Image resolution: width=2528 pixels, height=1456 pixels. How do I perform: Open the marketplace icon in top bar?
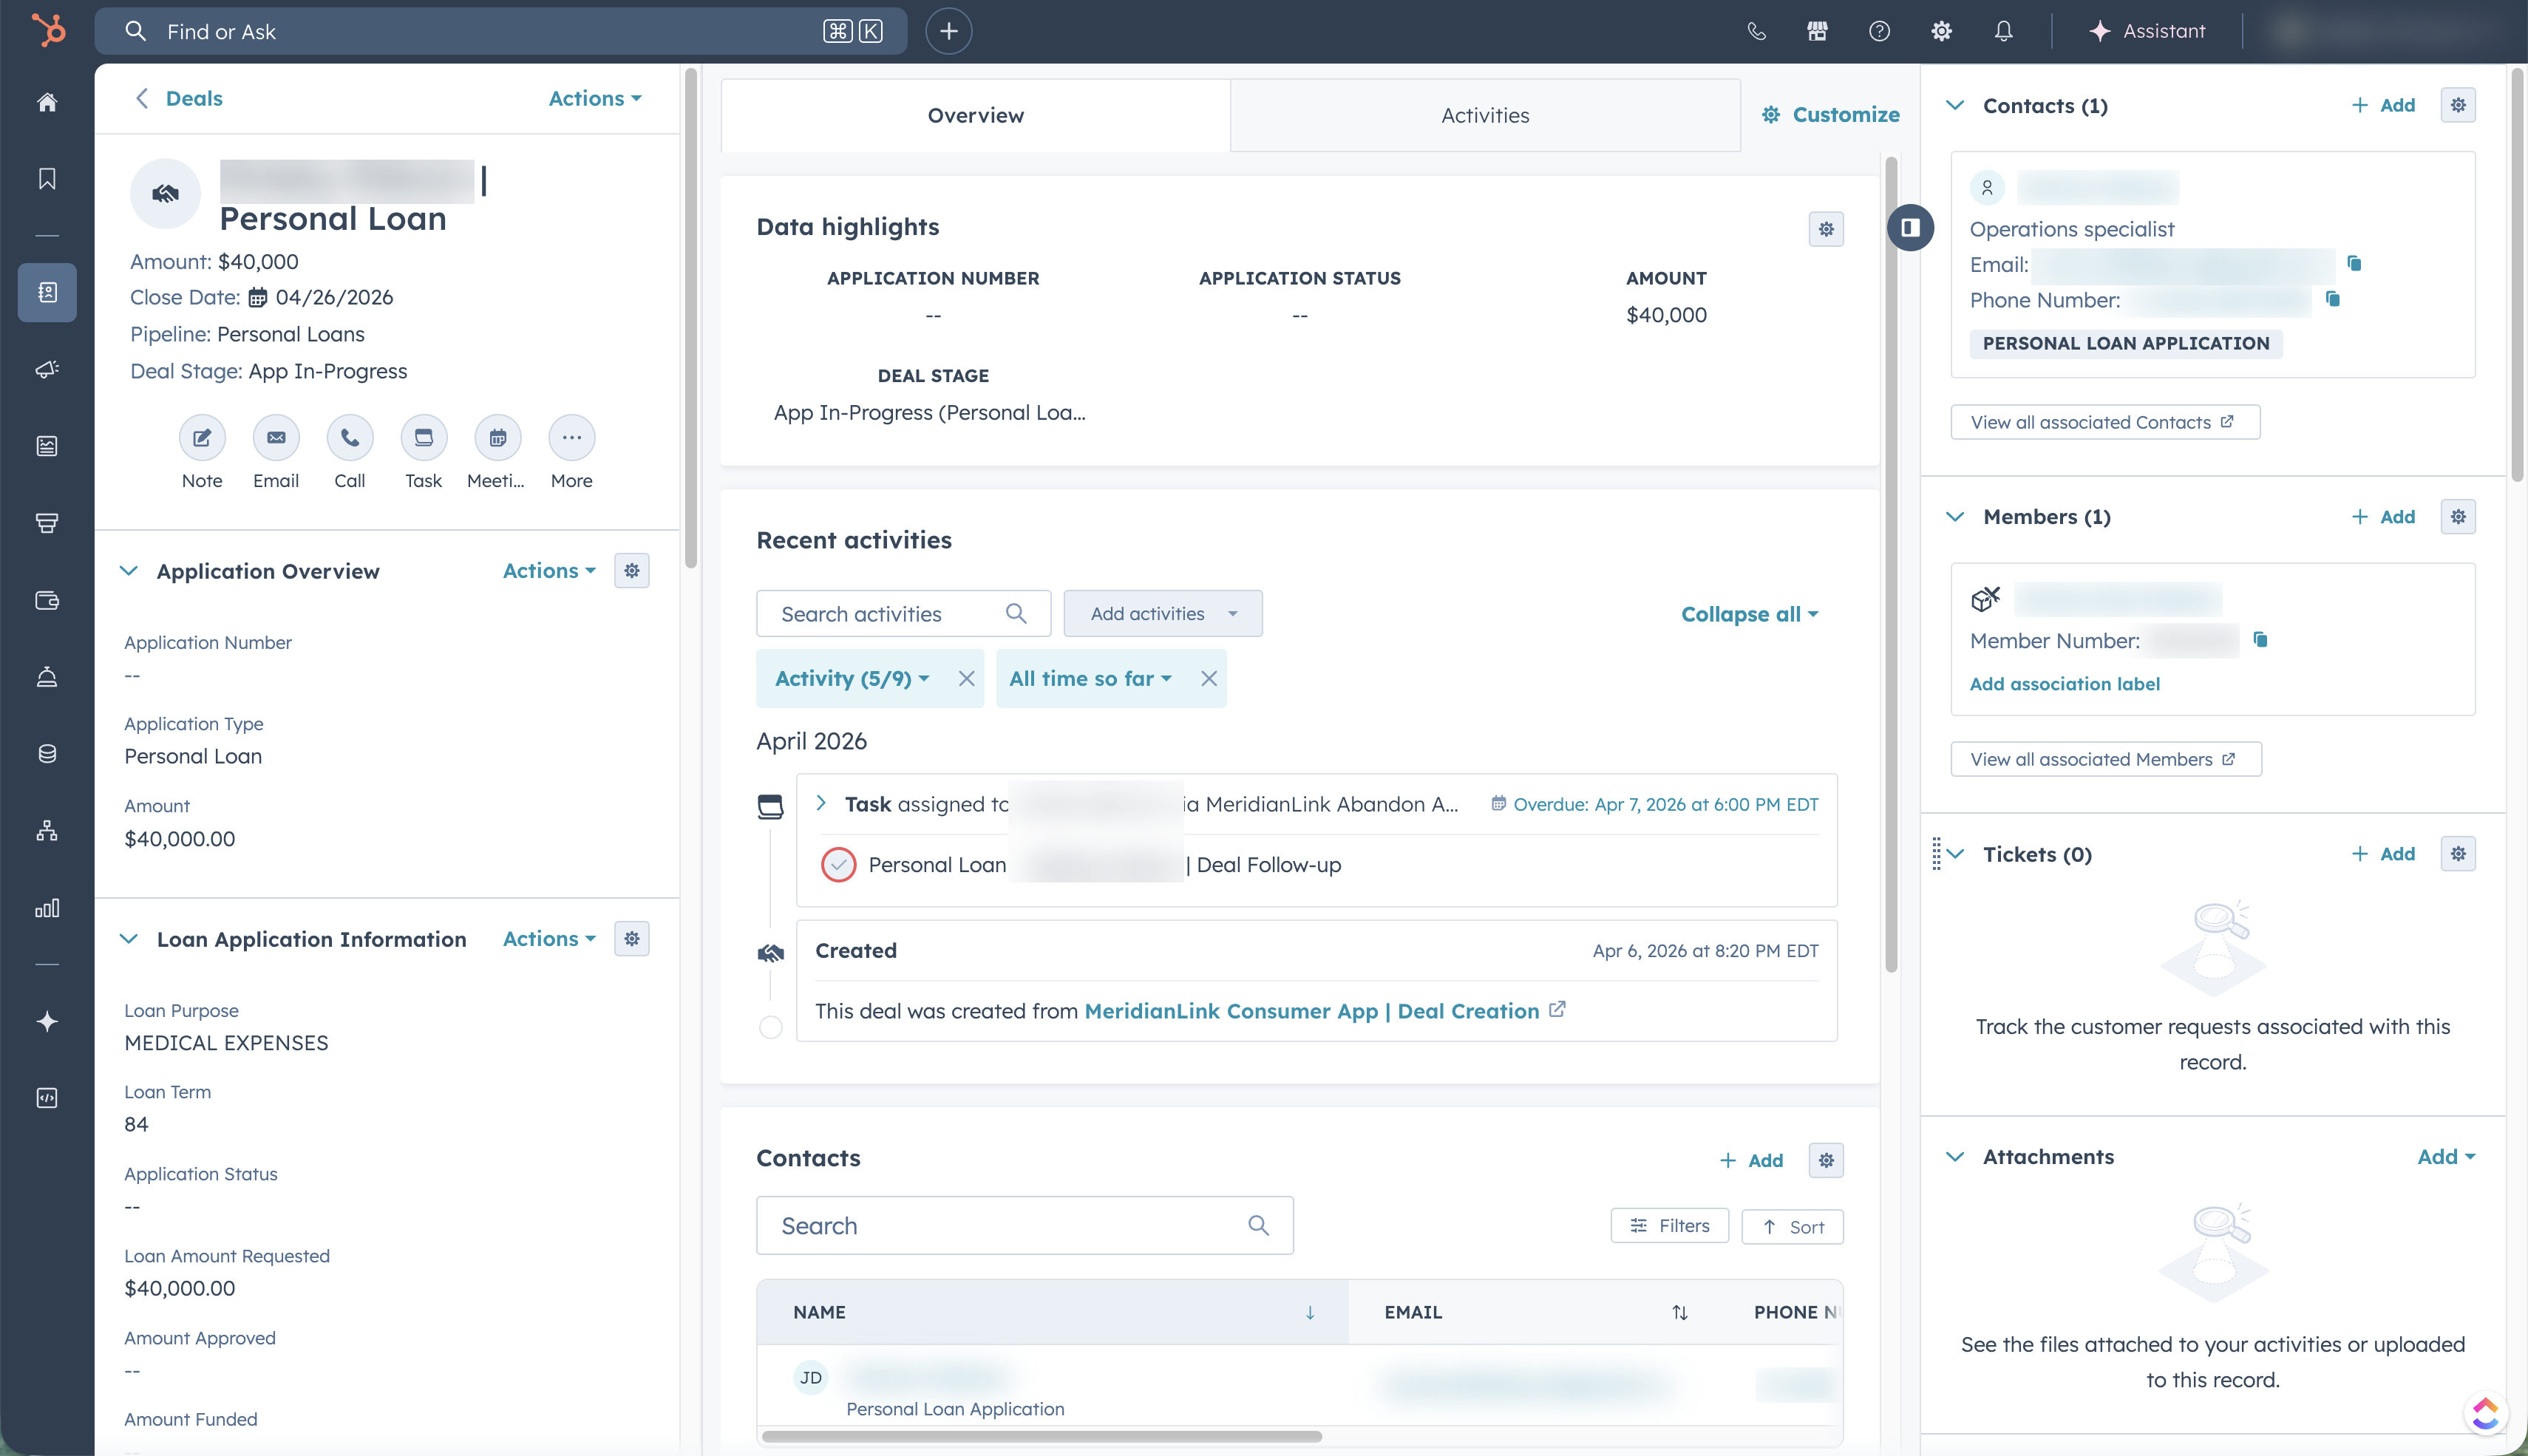(1817, 31)
